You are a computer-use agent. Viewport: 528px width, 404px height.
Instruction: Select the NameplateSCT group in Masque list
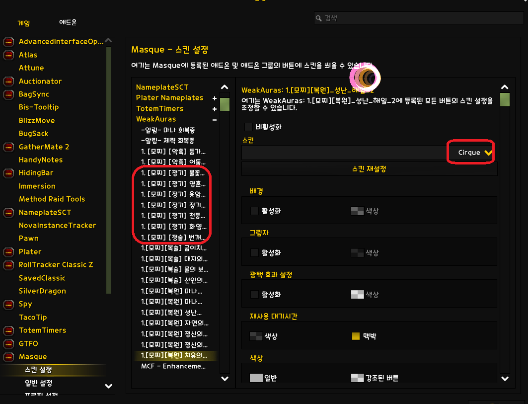point(162,87)
